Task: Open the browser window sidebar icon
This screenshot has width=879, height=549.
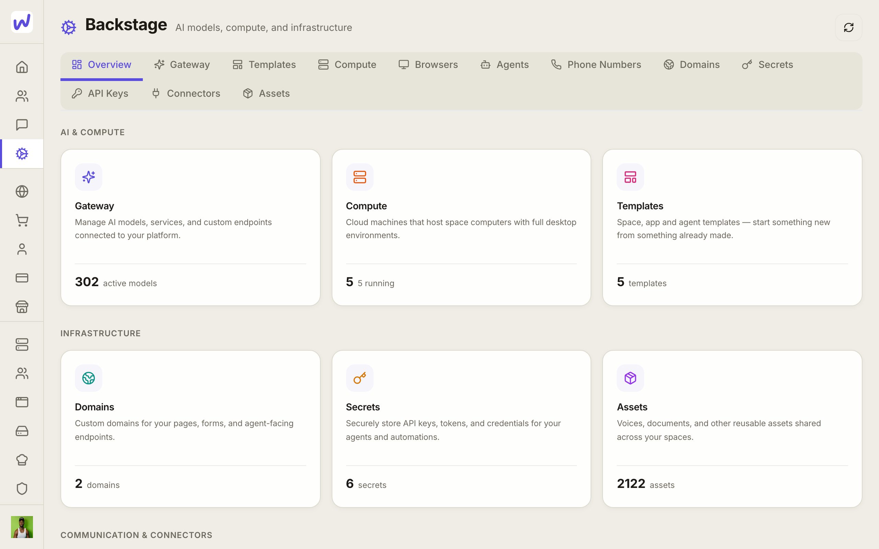Action: click(22, 402)
